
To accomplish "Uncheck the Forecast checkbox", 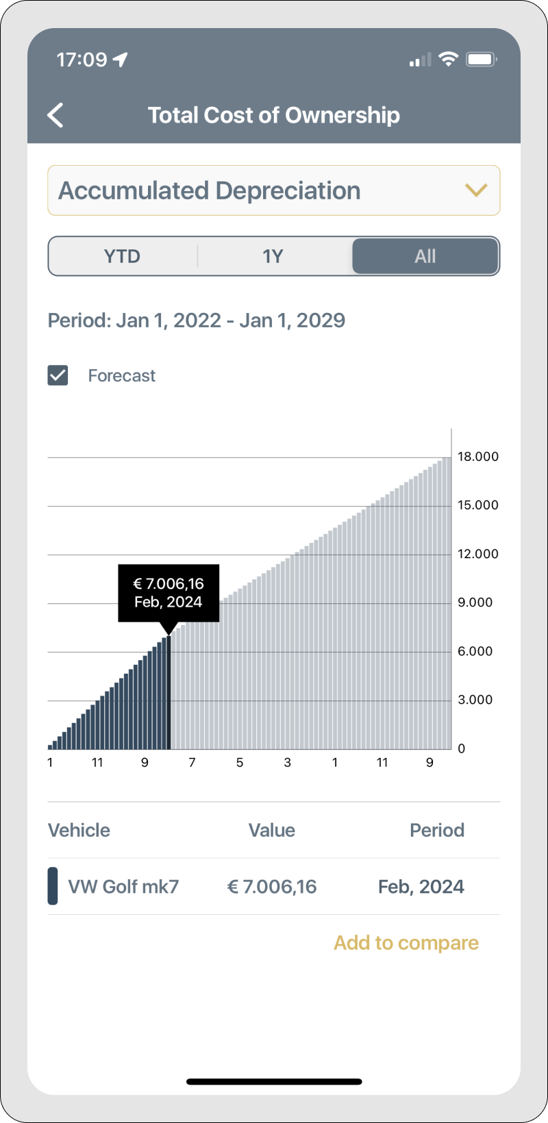I will (58, 375).
